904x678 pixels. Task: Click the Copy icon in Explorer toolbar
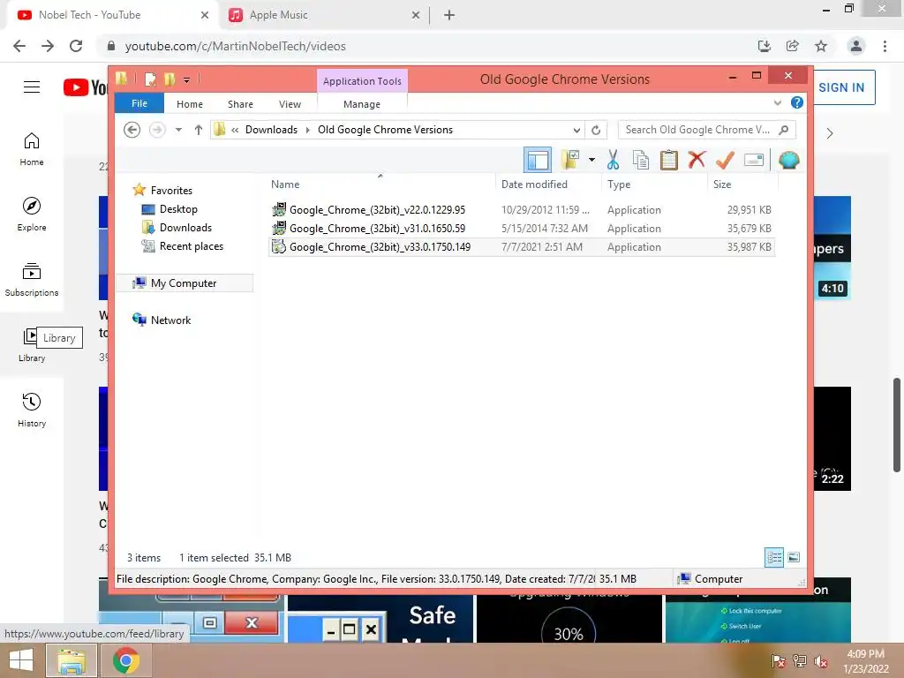pyautogui.click(x=641, y=160)
